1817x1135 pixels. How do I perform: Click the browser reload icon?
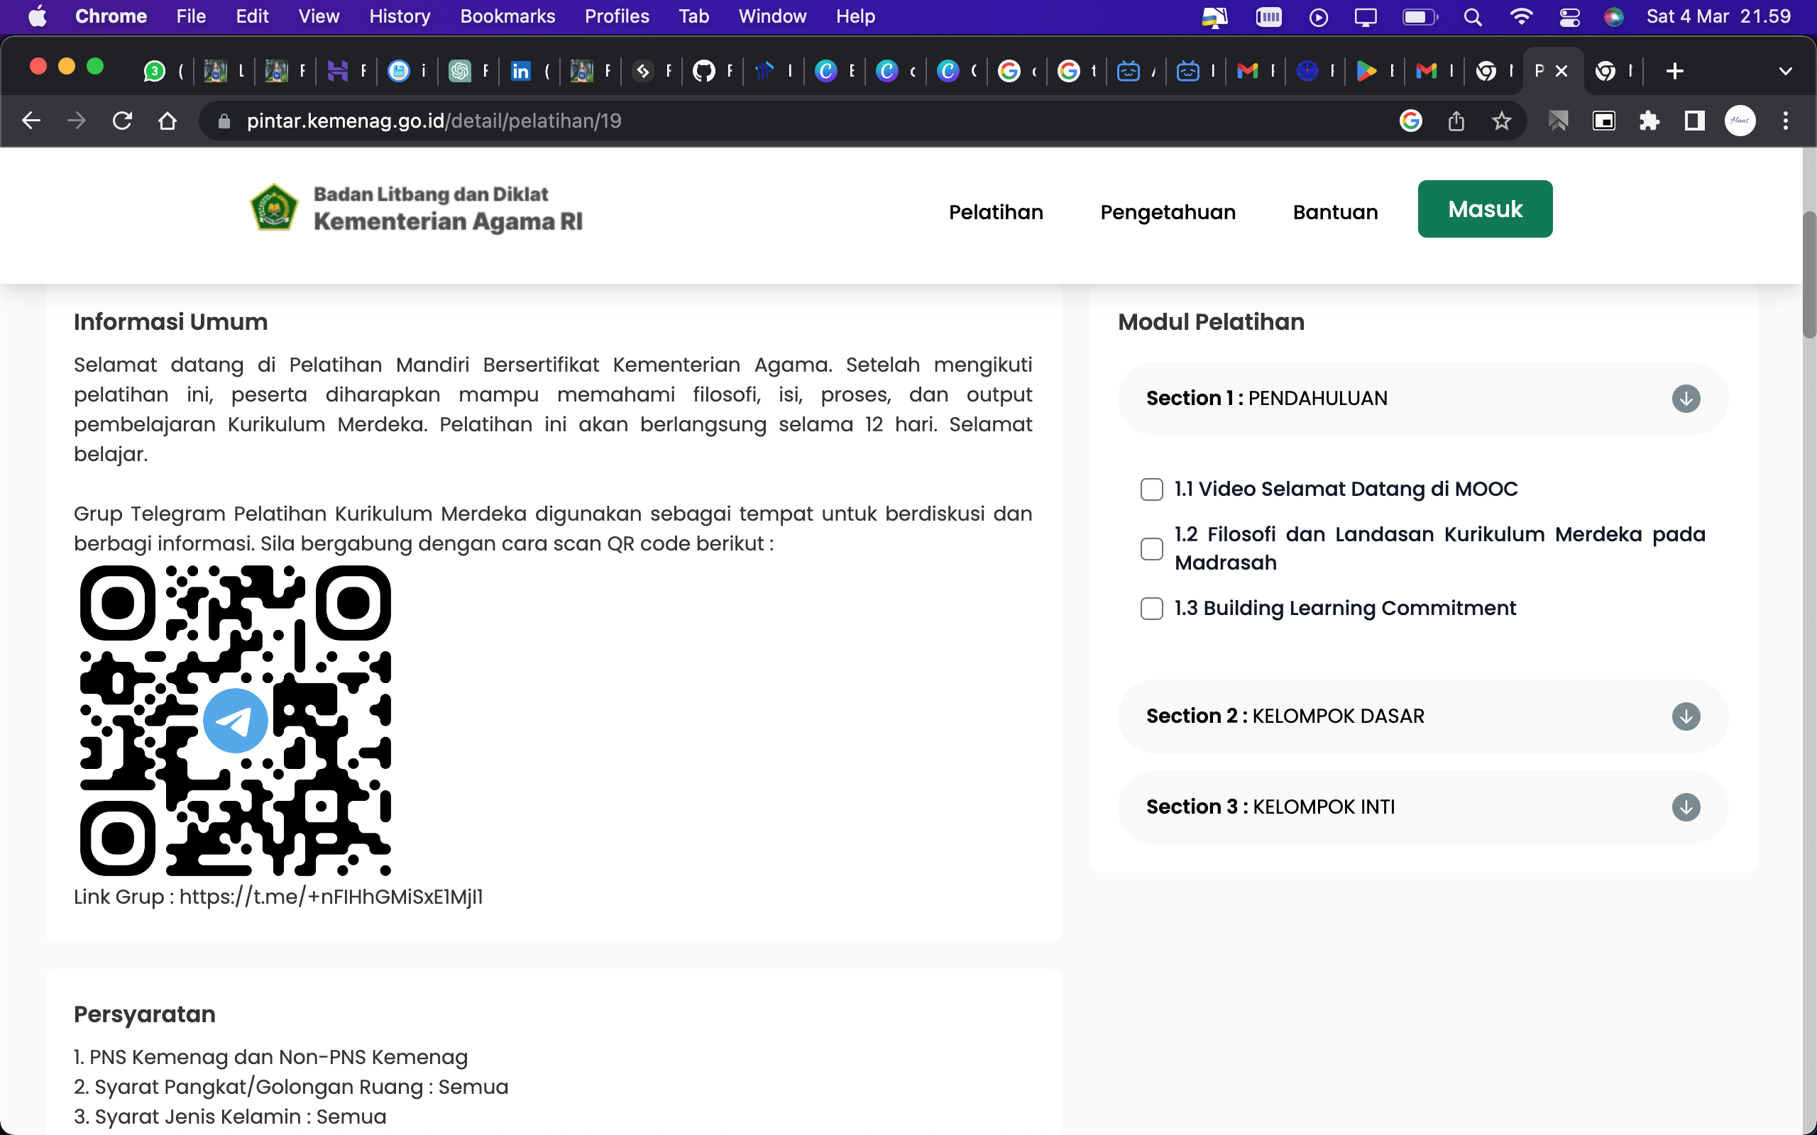[122, 121]
